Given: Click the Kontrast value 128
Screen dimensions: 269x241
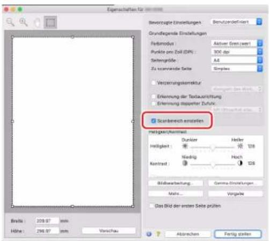Looking at the screenshot, I should (x=251, y=163).
